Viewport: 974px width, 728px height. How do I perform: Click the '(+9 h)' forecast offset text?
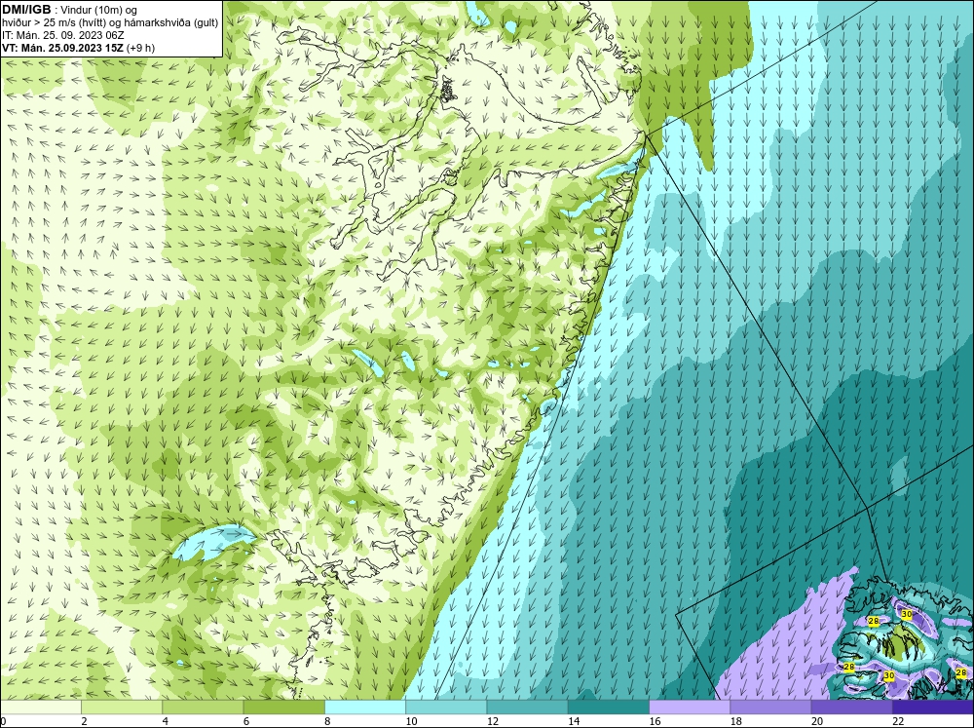tap(140, 48)
